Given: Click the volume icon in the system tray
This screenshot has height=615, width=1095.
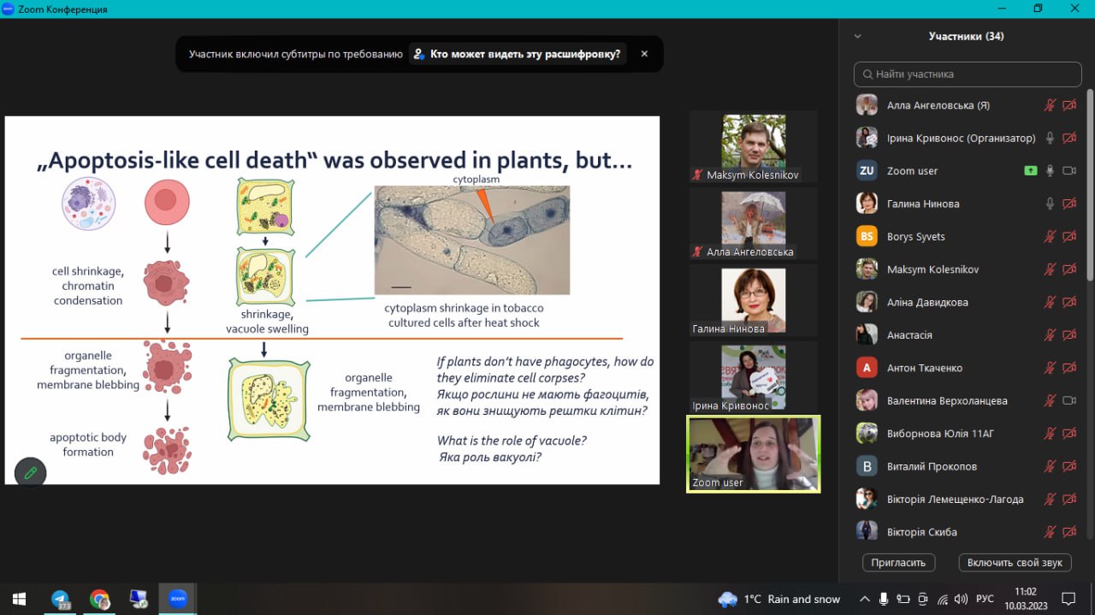Looking at the screenshot, I should (961, 599).
